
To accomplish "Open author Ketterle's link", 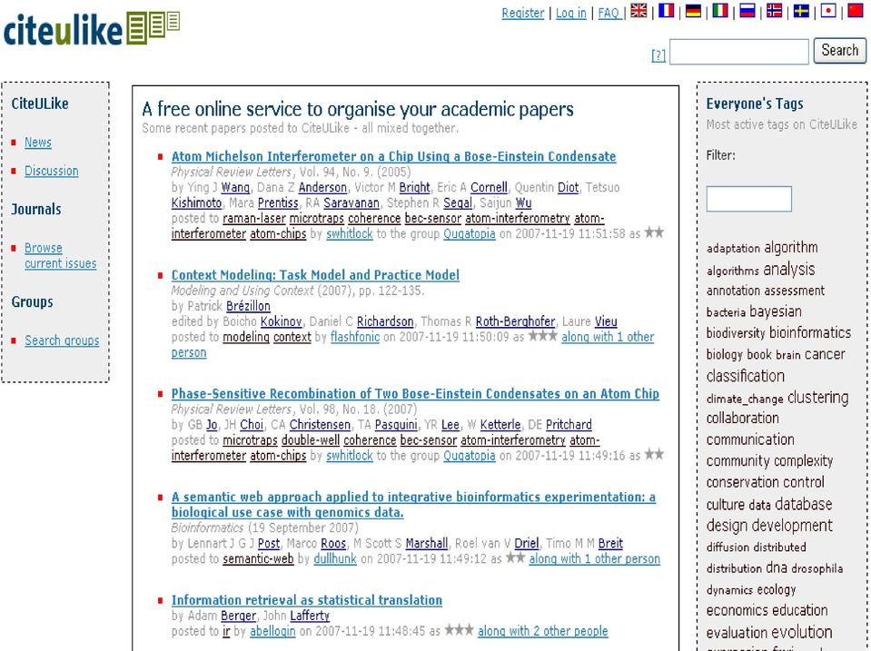I will coord(500,425).
